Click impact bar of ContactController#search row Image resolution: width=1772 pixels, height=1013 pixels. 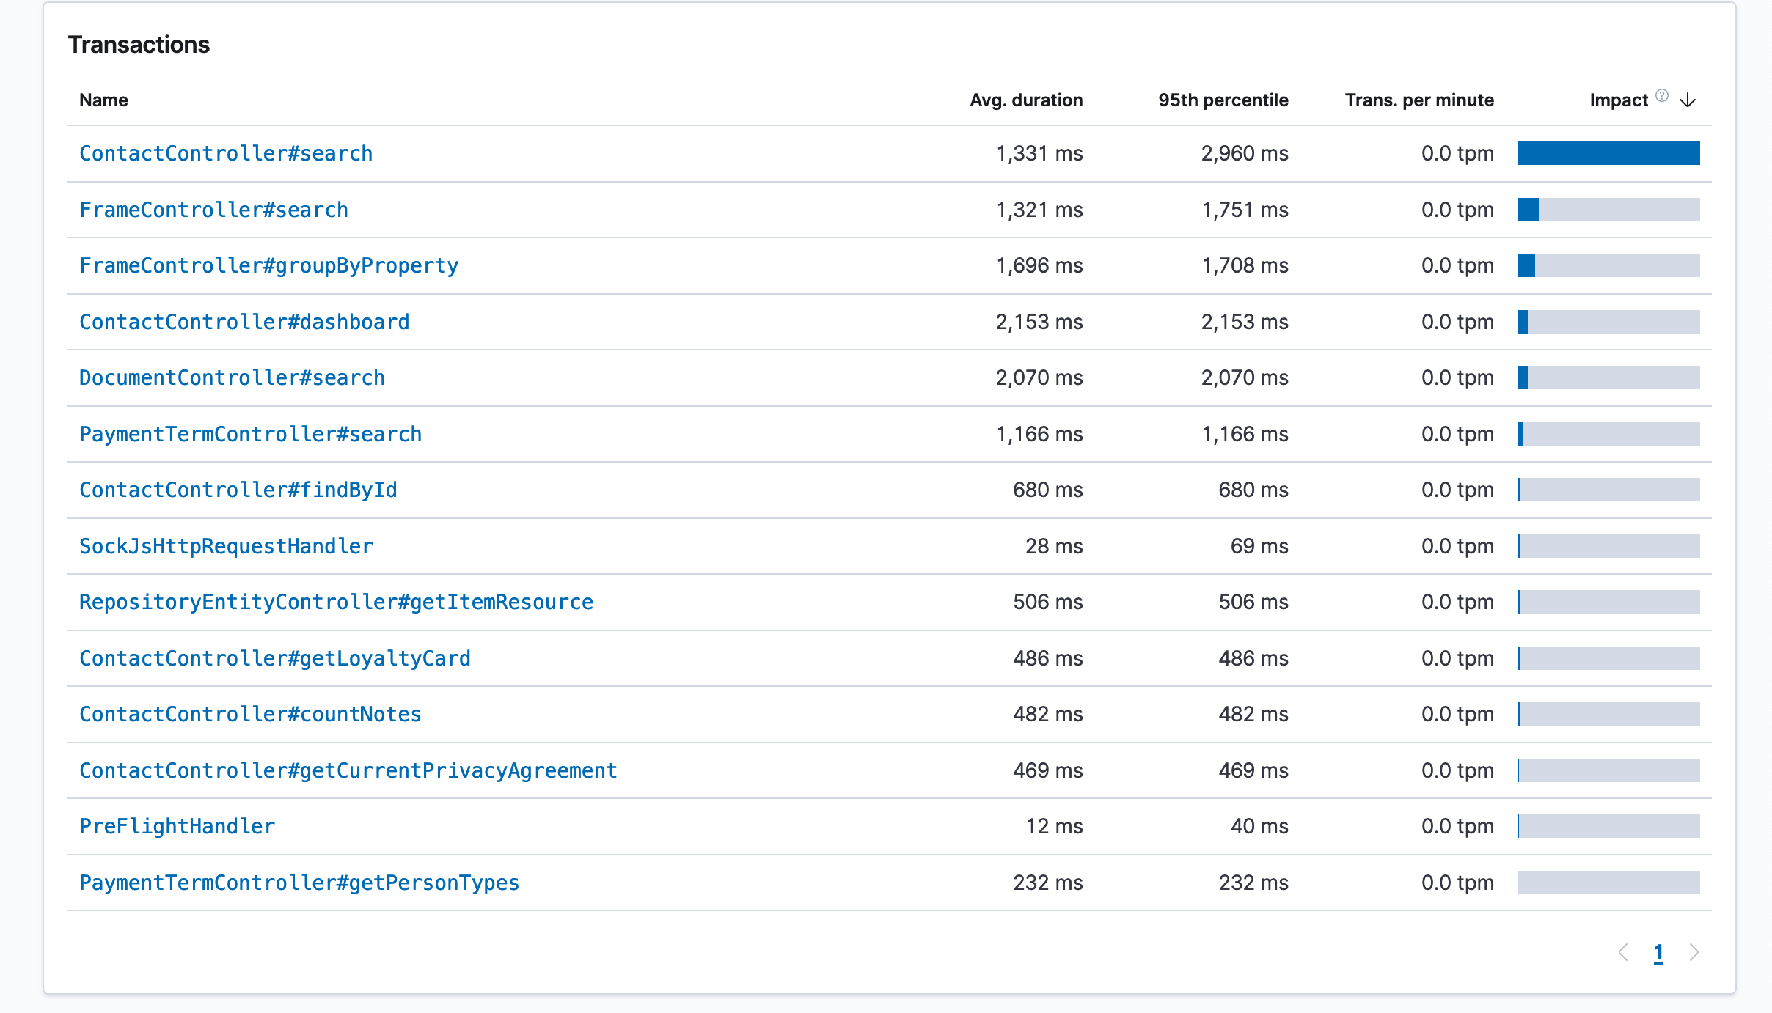1608,153
